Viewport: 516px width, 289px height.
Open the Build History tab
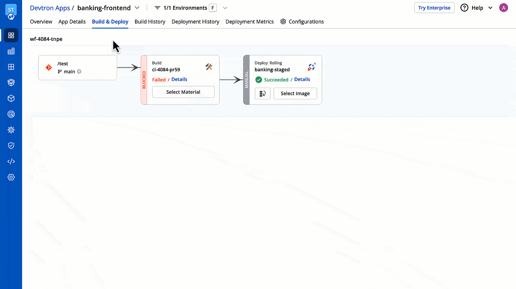[150, 21]
